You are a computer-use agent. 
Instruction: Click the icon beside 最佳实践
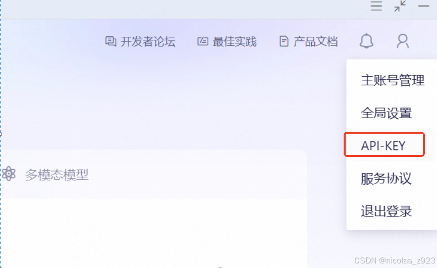tap(203, 41)
